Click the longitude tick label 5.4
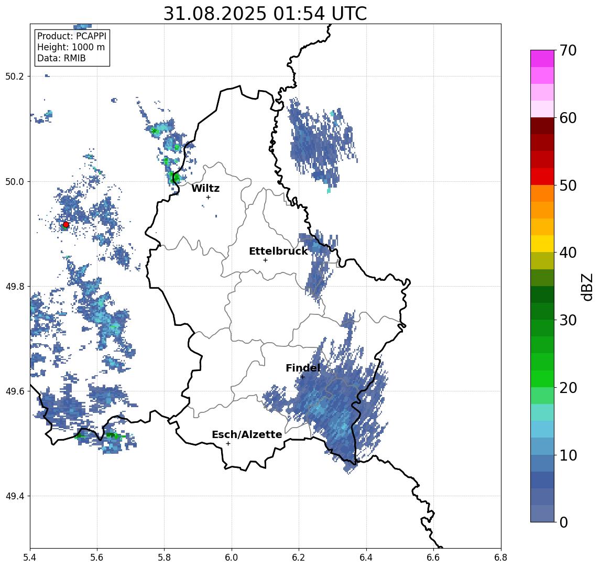This screenshot has width=600, height=568. pyautogui.click(x=30, y=558)
